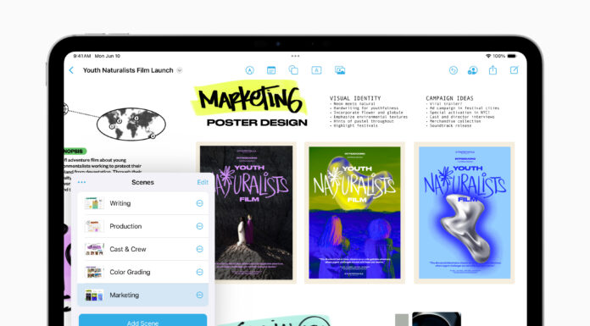Screen dimensions: 590x326
Task: Create a new board with compose icon
Action: (x=514, y=70)
